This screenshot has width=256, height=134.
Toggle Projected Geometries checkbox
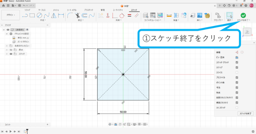click(237, 98)
